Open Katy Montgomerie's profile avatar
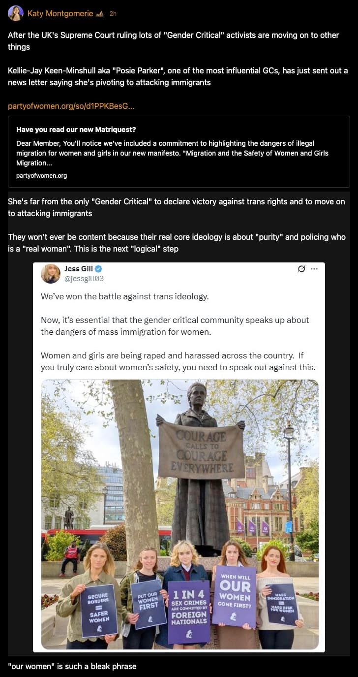Viewport: 358px width, 677px height. [16, 13]
